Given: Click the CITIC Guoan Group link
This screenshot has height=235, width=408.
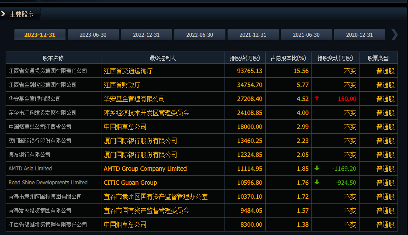Looking at the screenshot, I should [130, 183].
